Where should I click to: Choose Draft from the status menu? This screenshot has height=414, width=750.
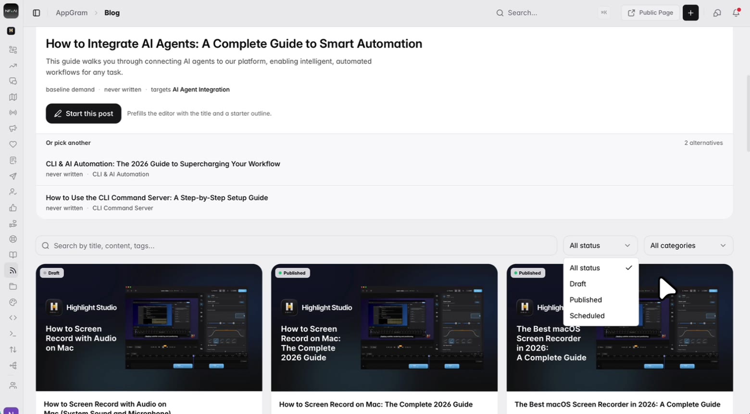[600, 284]
